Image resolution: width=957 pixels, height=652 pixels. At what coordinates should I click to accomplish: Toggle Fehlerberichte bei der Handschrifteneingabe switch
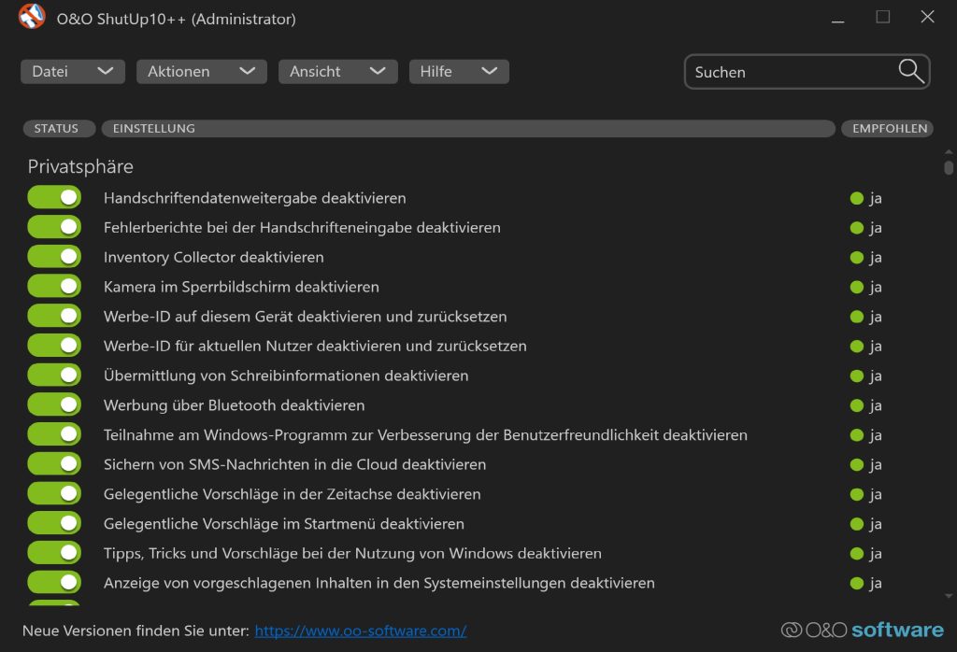coord(54,227)
